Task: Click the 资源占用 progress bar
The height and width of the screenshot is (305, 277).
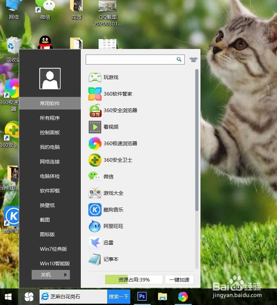Action: 134,280
